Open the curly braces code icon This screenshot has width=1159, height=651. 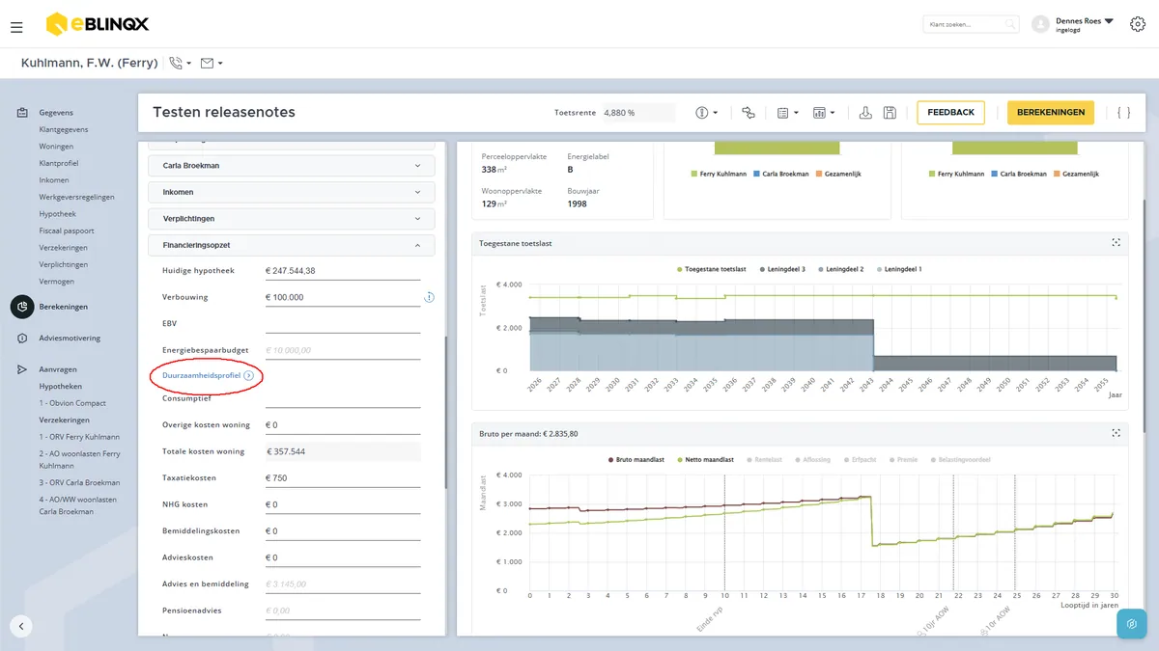pyautogui.click(x=1123, y=113)
